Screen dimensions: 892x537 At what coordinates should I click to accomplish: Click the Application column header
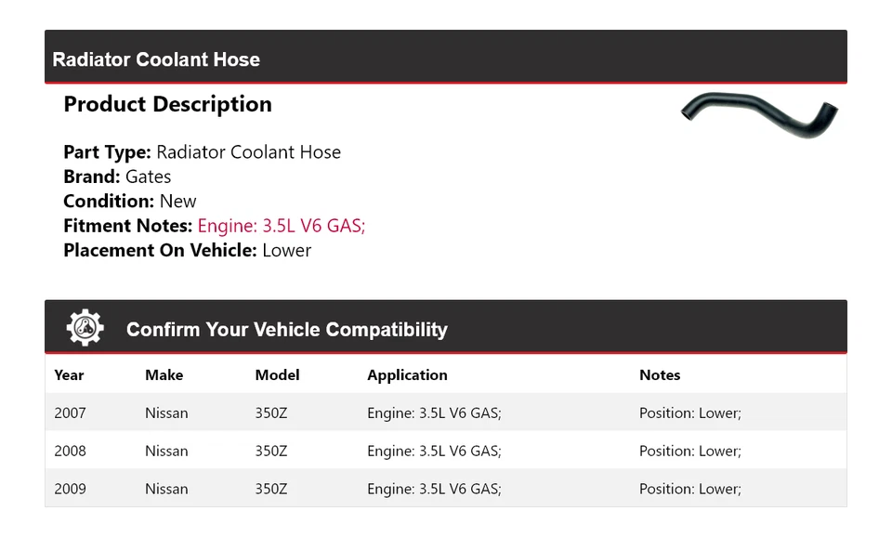click(x=407, y=375)
